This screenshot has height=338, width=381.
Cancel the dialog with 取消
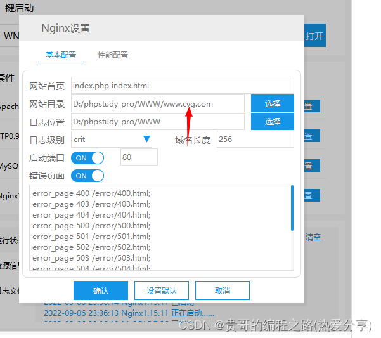click(x=223, y=290)
